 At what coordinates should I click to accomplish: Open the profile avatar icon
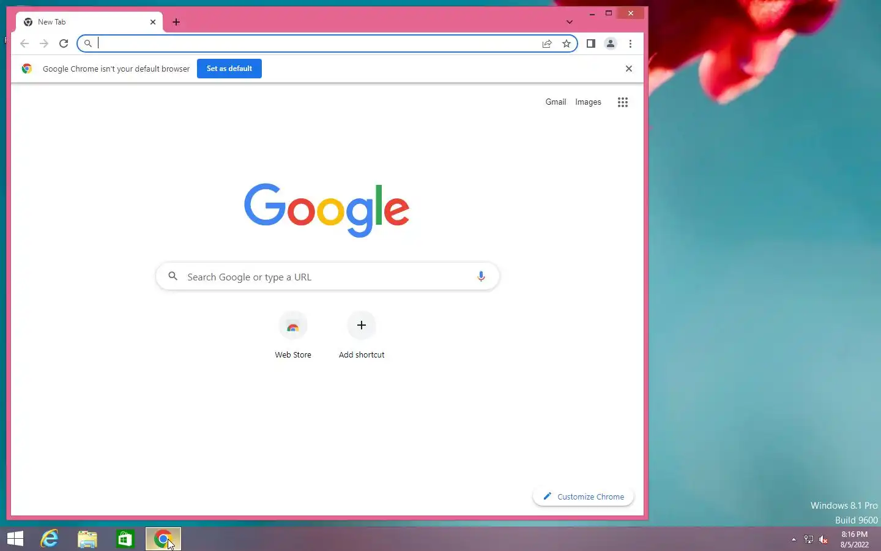(x=611, y=43)
